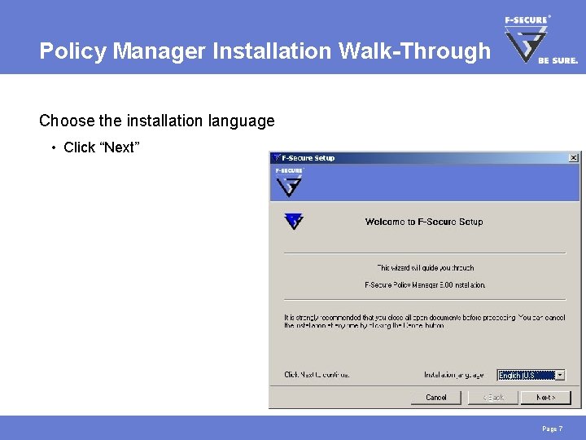This screenshot has height=440, width=586.
Task: Click the 'F-Secure Setup' title bar text
Action: click(308, 158)
